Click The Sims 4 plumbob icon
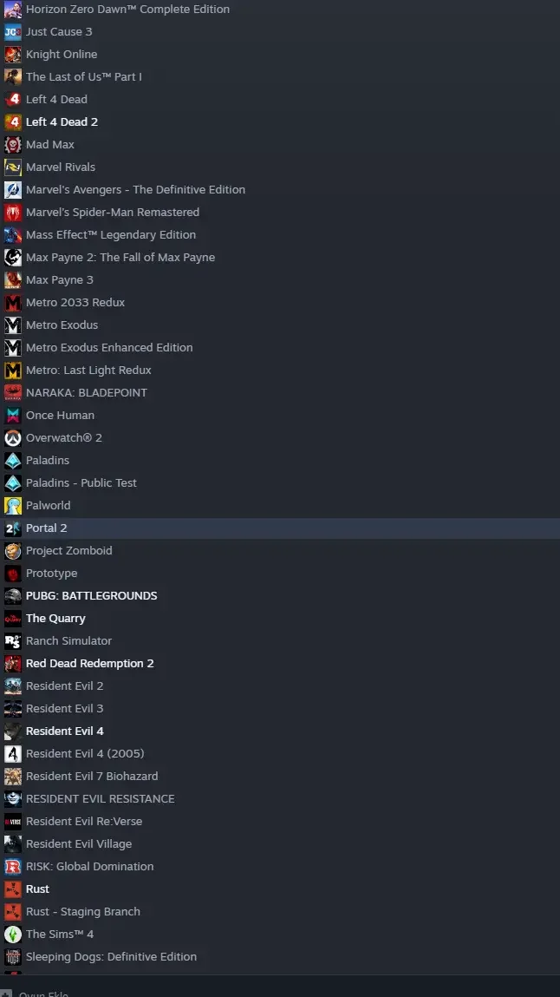 coord(13,935)
